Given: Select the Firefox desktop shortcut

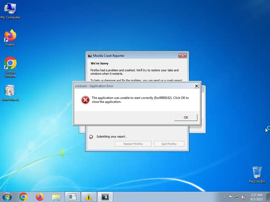Looking at the screenshot, I should click(10, 38).
